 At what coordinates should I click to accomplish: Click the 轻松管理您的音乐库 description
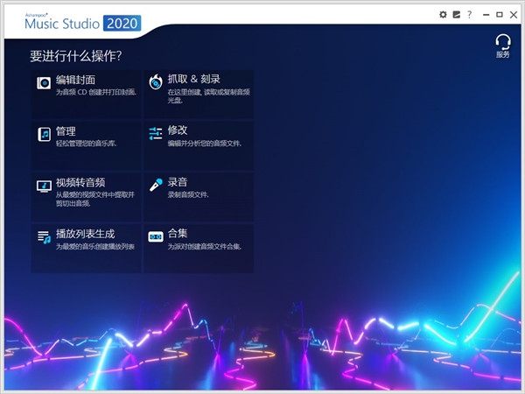pyautogui.click(x=86, y=144)
